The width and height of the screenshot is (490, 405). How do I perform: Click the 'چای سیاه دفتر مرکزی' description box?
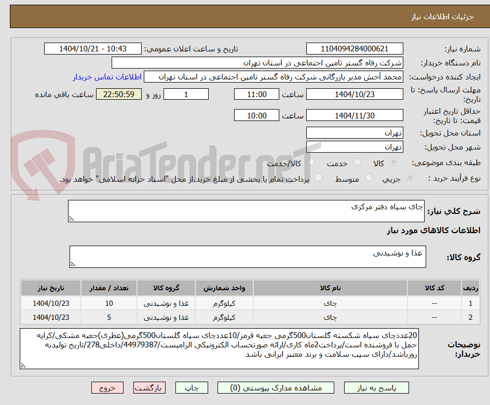click(x=246, y=211)
